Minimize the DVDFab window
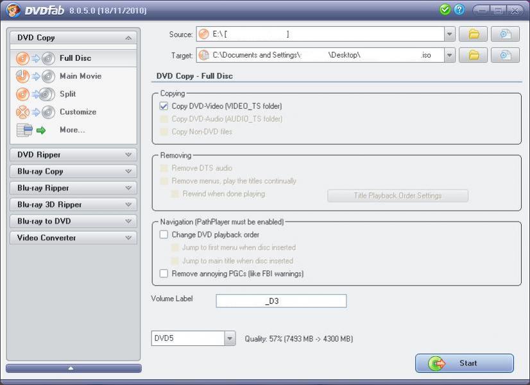The height and width of the screenshot is (385, 530). pos(483,10)
